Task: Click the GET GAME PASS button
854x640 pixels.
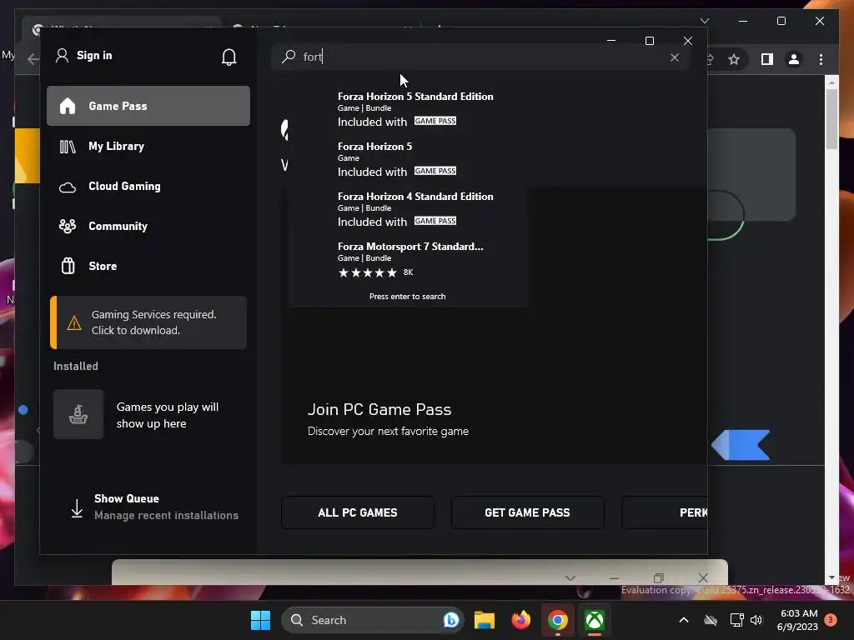Action: (x=527, y=512)
